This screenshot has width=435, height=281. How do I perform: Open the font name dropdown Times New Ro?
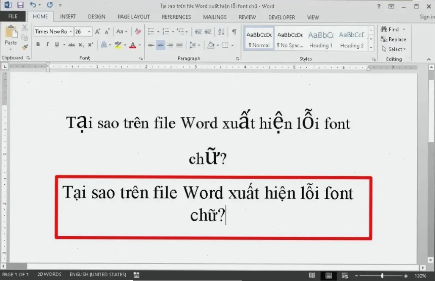click(71, 31)
